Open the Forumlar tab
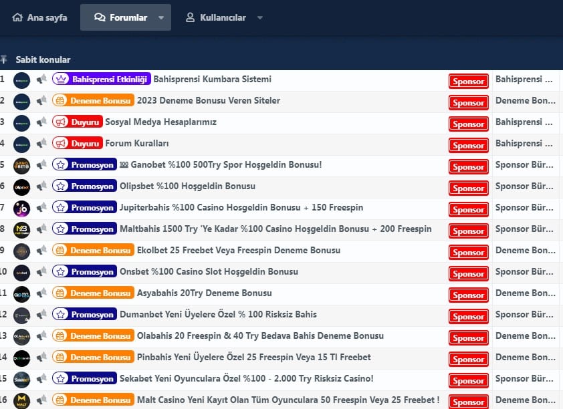Image resolution: width=563 pixels, height=409 pixels. [x=120, y=17]
